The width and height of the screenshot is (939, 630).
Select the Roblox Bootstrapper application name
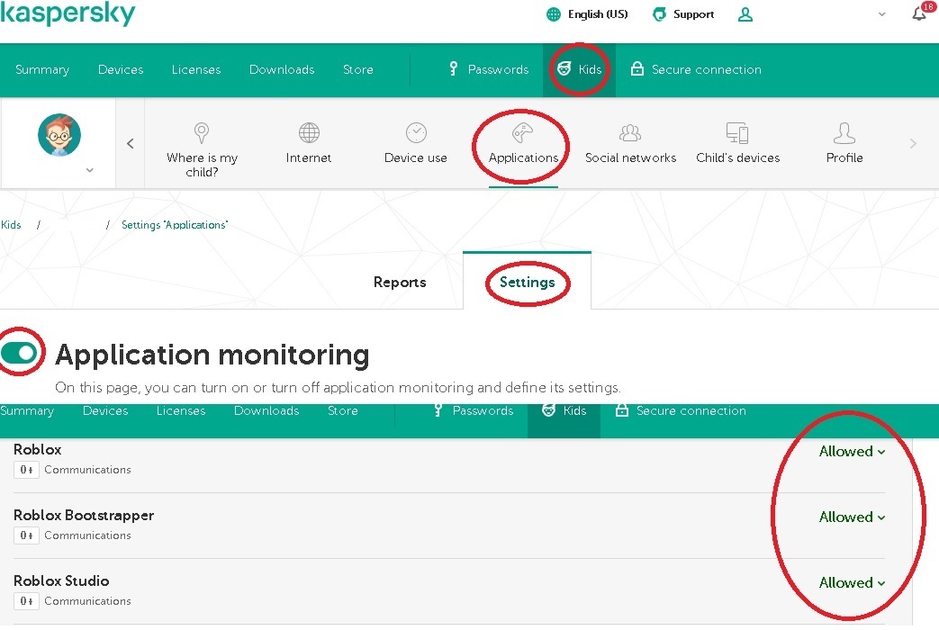pyautogui.click(x=83, y=515)
